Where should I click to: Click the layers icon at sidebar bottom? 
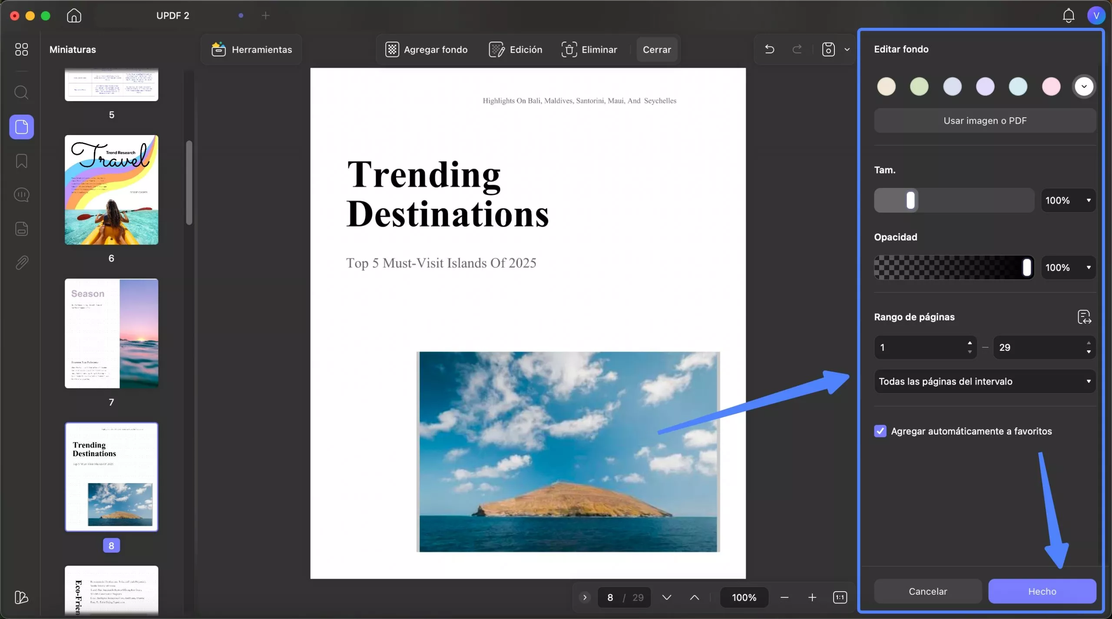click(21, 597)
